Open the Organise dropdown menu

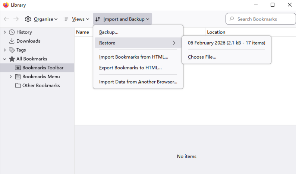pyautogui.click(x=41, y=19)
